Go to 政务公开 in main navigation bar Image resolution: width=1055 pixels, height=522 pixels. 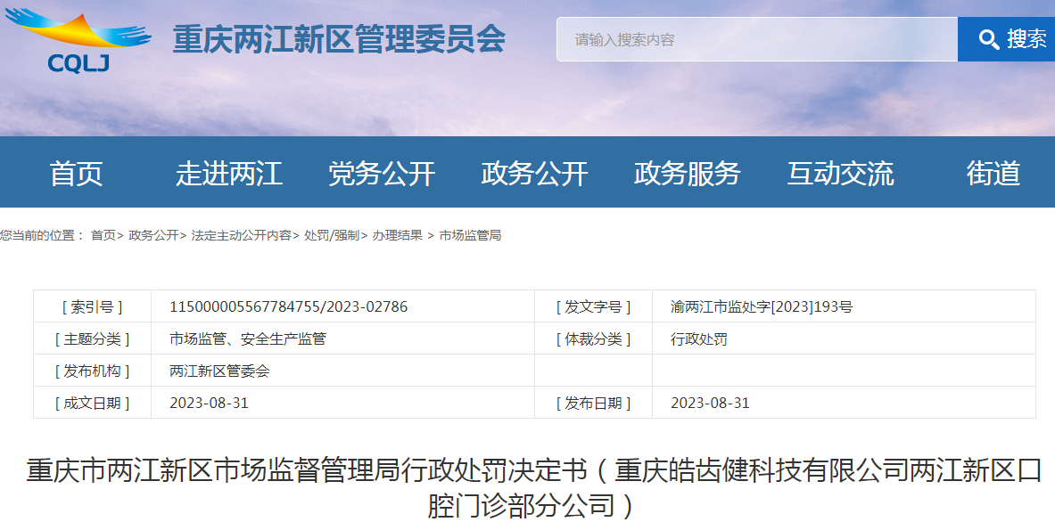[534, 173]
